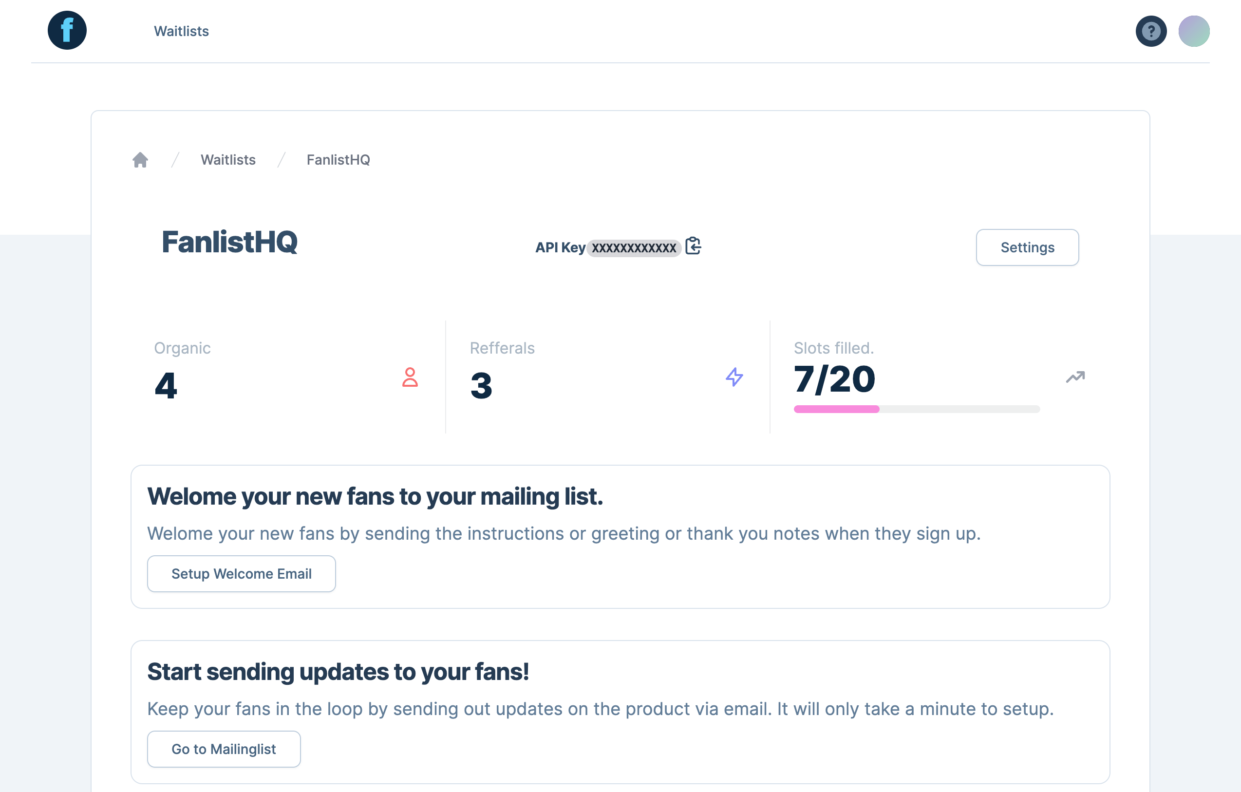Click the Fanlist logo icon
The image size is (1241, 792).
[67, 30]
